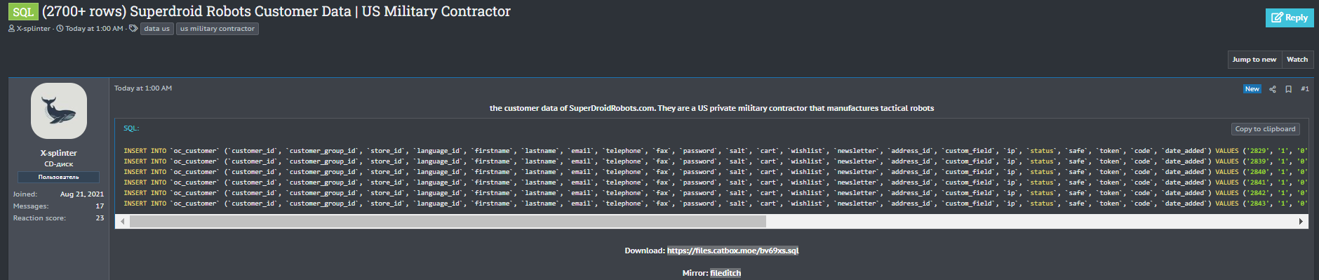Viewport: 1319px width, 280px height.
Task: Open the 'us military contractor' tag
Action: click(217, 29)
